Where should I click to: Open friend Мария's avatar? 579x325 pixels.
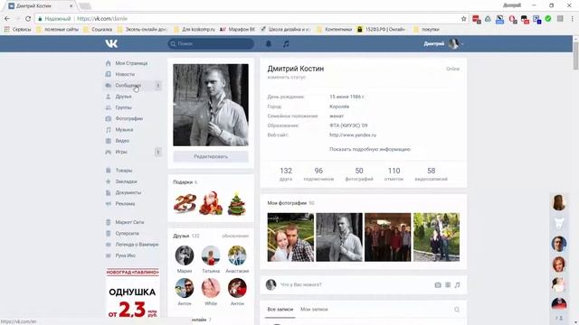pyautogui.click(x=185, y=255)
